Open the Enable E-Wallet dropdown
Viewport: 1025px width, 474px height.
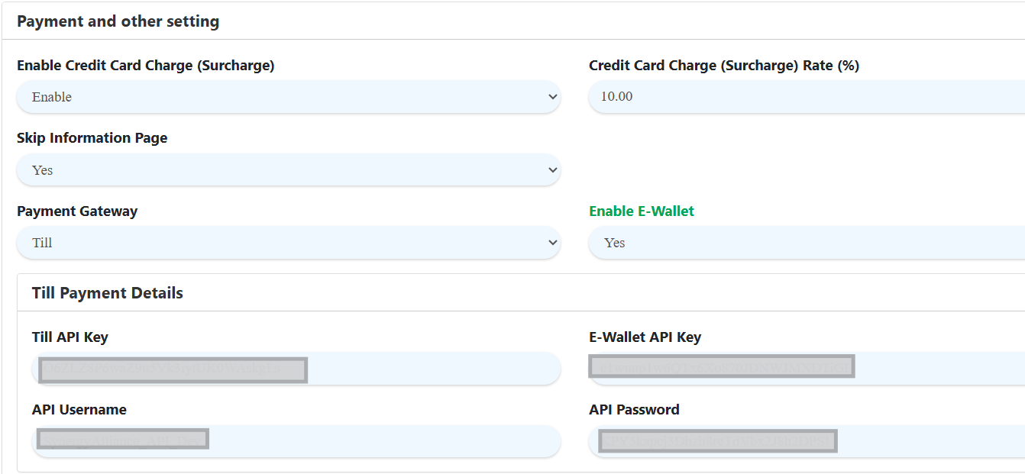pos(806,243)
